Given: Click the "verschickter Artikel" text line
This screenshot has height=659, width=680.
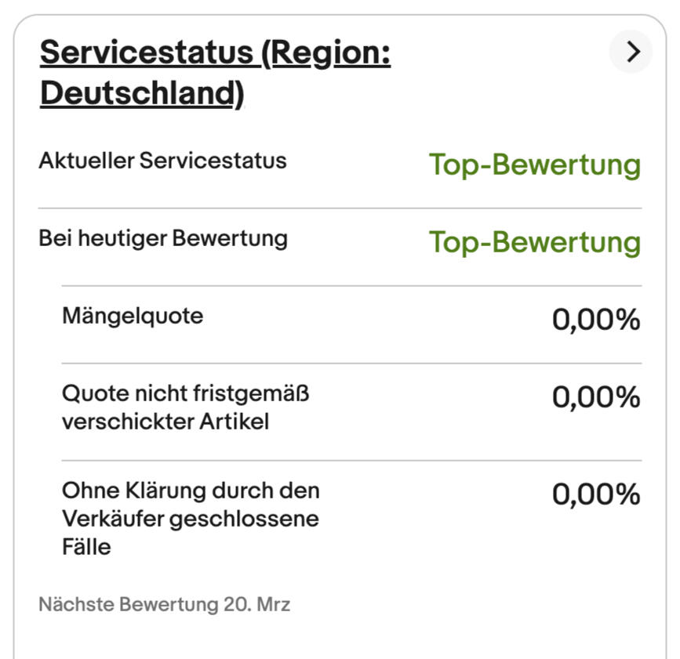Looking at the screenshot, I should (165, 422).
